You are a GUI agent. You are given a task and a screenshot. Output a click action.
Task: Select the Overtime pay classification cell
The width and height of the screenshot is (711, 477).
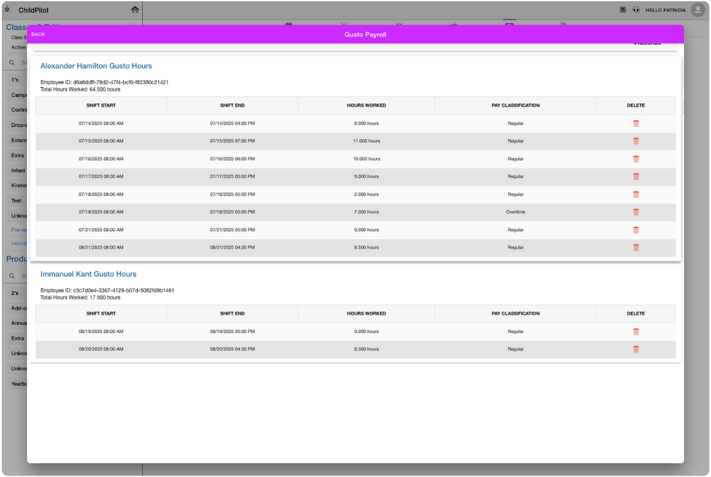515,212
